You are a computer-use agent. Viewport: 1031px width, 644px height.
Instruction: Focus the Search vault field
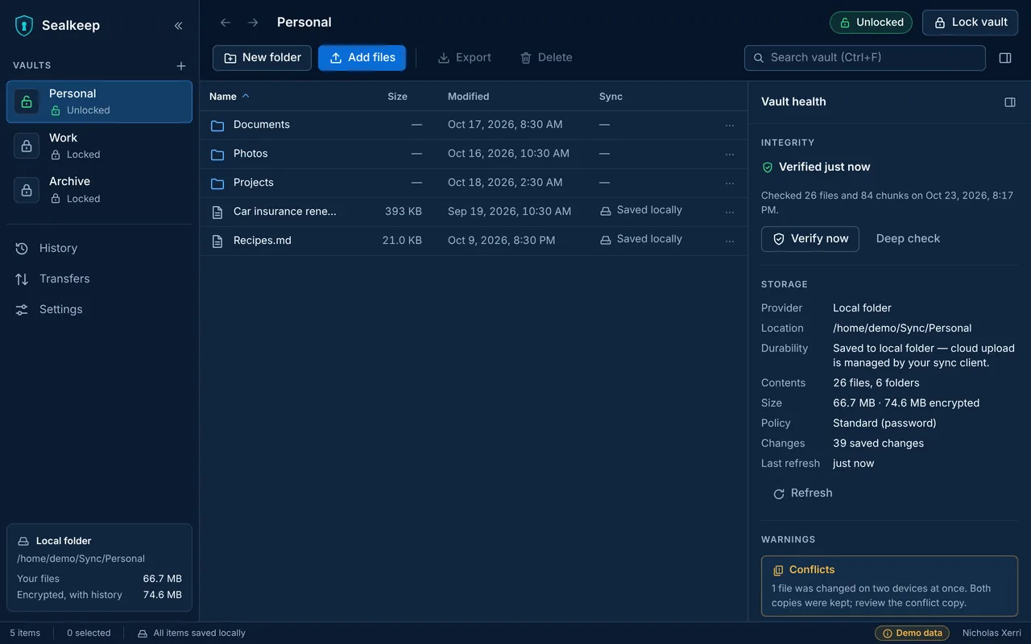click(865, 58)
